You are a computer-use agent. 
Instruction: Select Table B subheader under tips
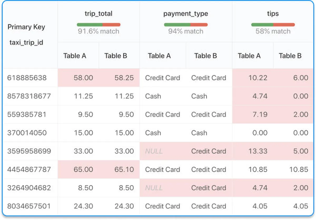[x=290, y=56]
